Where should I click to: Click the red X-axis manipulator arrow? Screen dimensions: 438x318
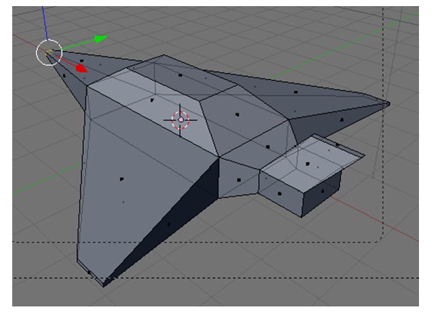[x=81, y=68]
